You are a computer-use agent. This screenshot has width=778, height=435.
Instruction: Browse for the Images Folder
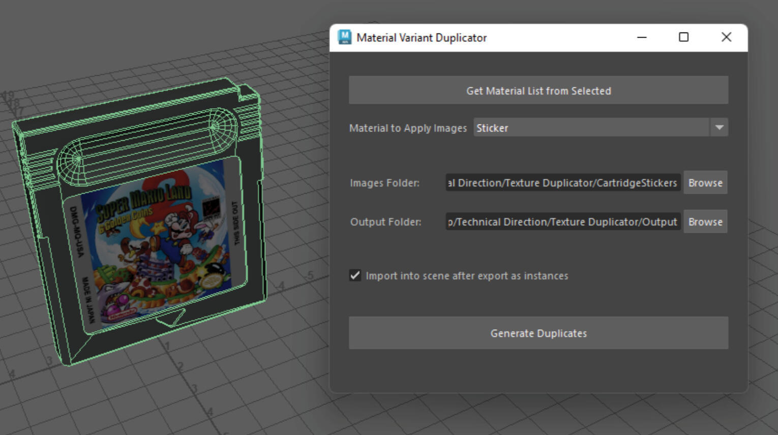point(705,183)
